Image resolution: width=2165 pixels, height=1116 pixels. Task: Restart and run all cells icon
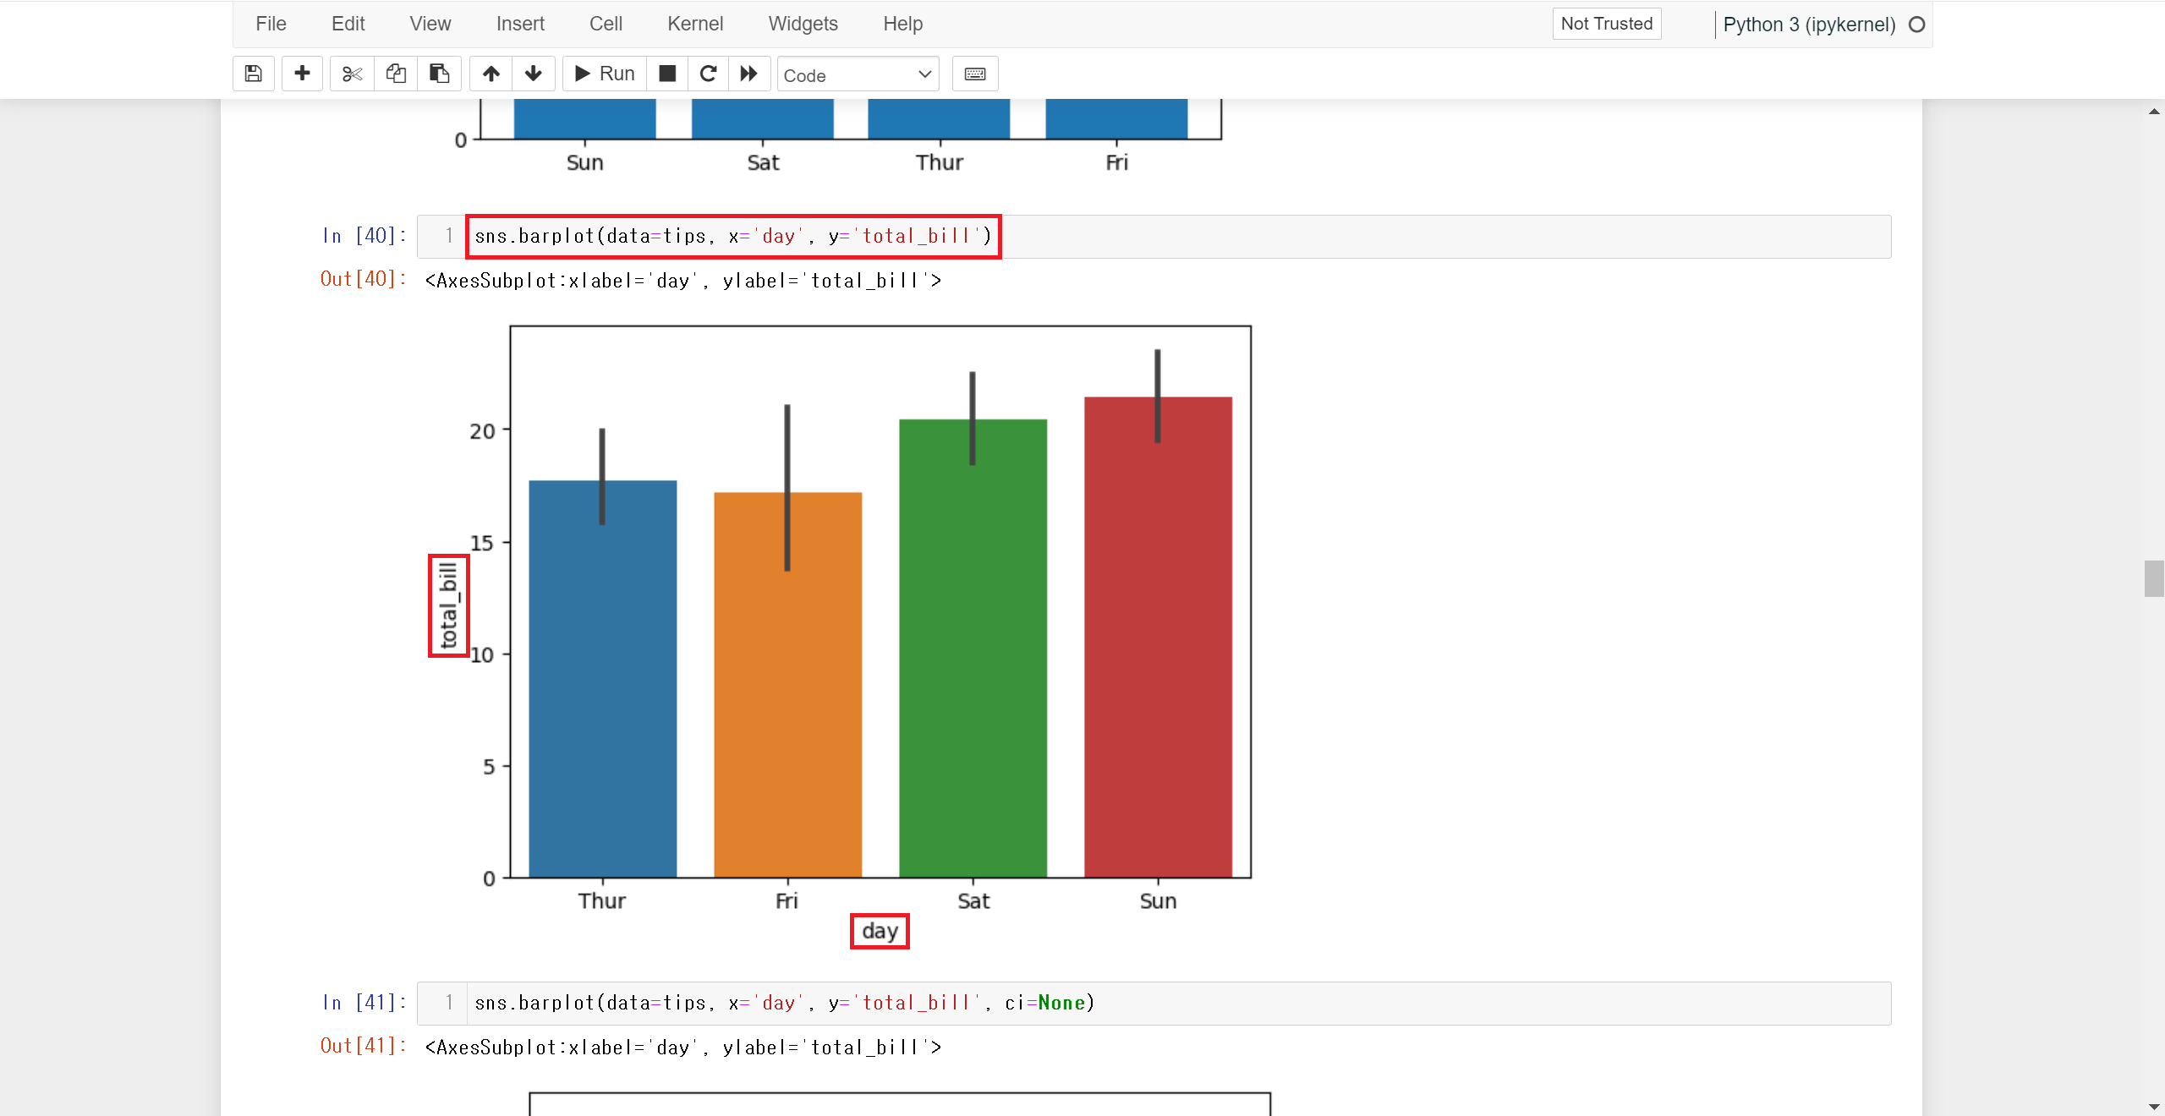749,74
